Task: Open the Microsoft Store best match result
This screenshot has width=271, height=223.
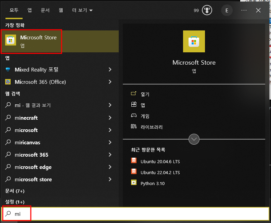Action: (60, 41)
